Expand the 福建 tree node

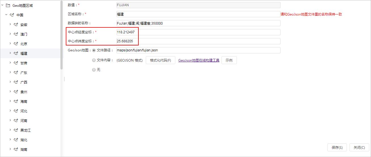pos(10,53)
